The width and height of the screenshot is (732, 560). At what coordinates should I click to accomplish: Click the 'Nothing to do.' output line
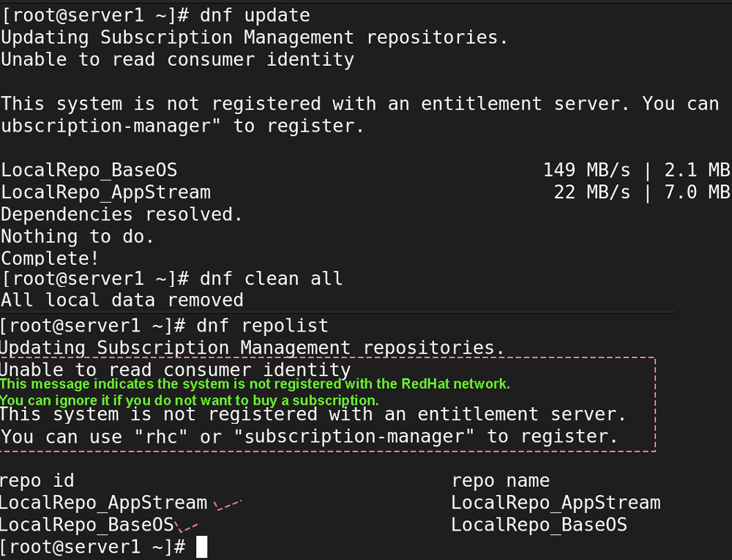pos(78,236)
